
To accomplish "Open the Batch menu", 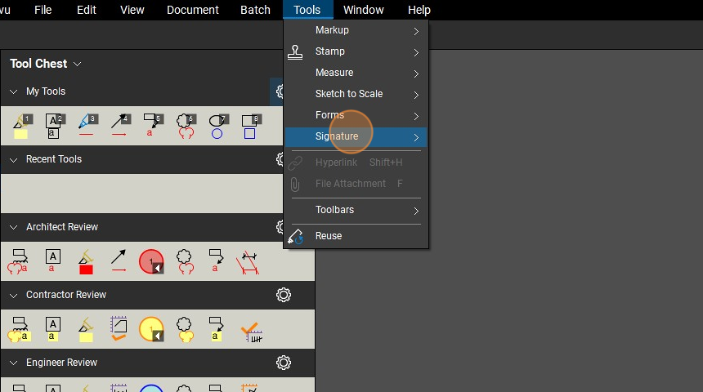I will [255, 10].
